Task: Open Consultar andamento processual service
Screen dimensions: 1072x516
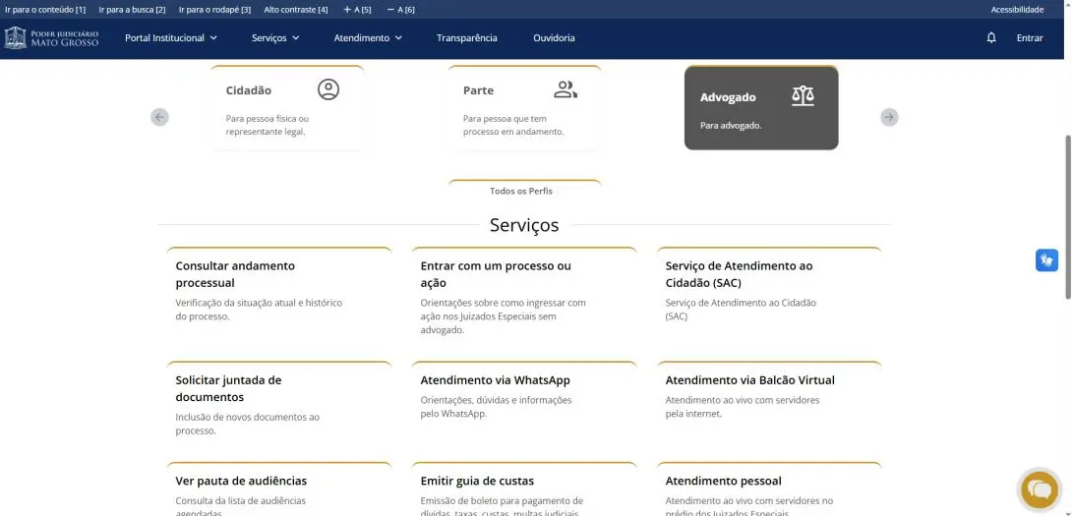Action: (x=235, y=274)
